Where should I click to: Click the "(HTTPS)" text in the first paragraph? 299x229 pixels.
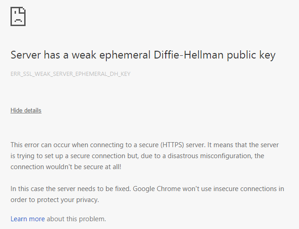click(x=172, y=145)
